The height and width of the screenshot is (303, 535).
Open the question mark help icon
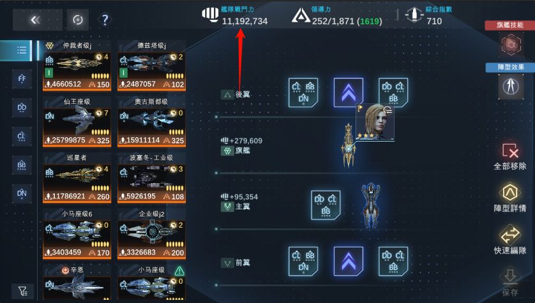[x=105, y=20]
